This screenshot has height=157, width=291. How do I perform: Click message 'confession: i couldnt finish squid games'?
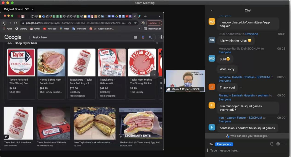(x=247, y=128)
